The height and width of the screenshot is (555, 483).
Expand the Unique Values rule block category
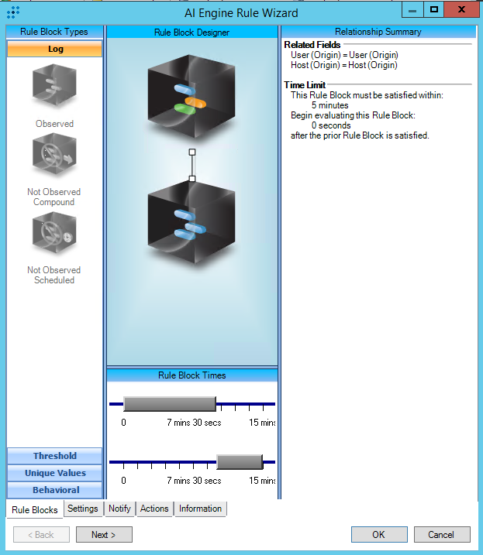(x=55, y=473)
